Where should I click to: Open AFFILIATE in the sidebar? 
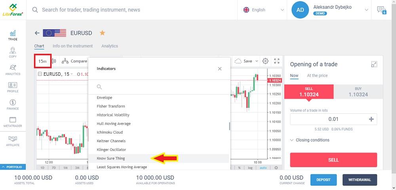(x=13, y=141)
